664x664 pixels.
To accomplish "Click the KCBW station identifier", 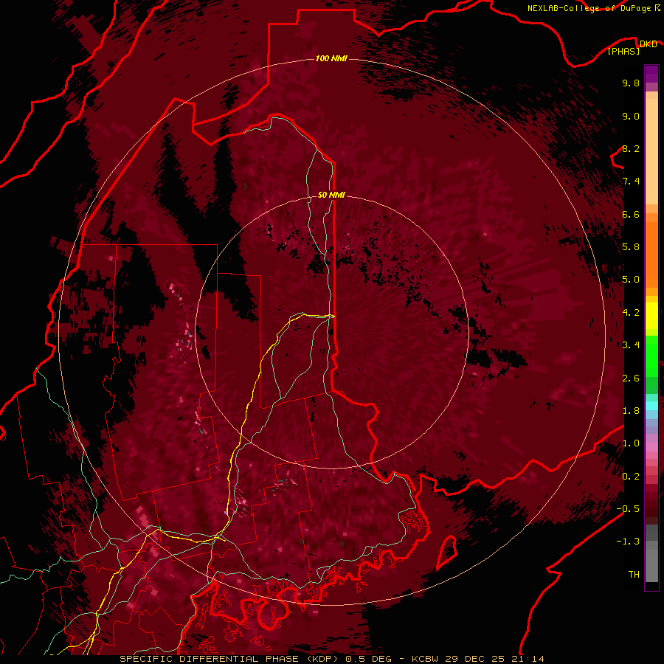I will click(x=425, y=659).
